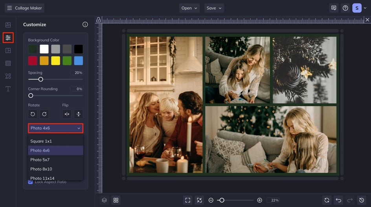Click the 22% zoom value field
This screenshot has width=371, height=207.
tap(274, 200)
